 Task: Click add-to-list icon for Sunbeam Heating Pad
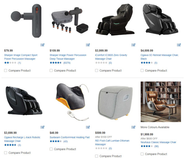pyautogui.click(x=88, y=127)
